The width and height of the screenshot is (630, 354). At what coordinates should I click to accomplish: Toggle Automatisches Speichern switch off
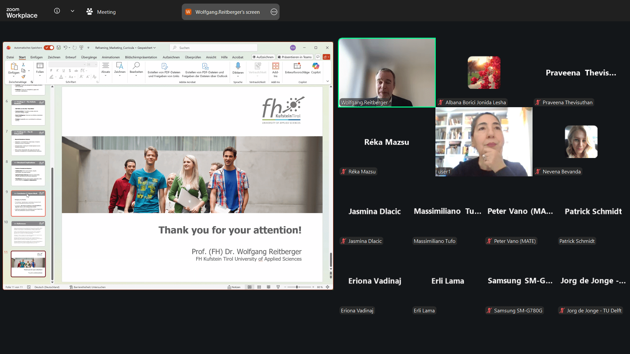click(49, 48)
